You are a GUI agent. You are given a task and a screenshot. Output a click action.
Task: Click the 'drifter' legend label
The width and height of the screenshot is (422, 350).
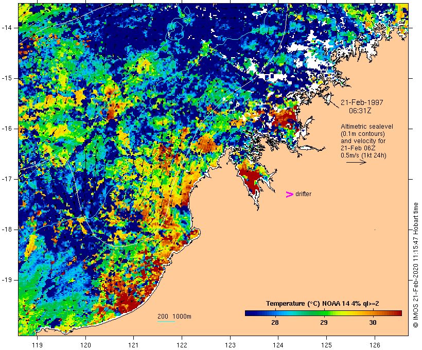(x=303, y=194)
